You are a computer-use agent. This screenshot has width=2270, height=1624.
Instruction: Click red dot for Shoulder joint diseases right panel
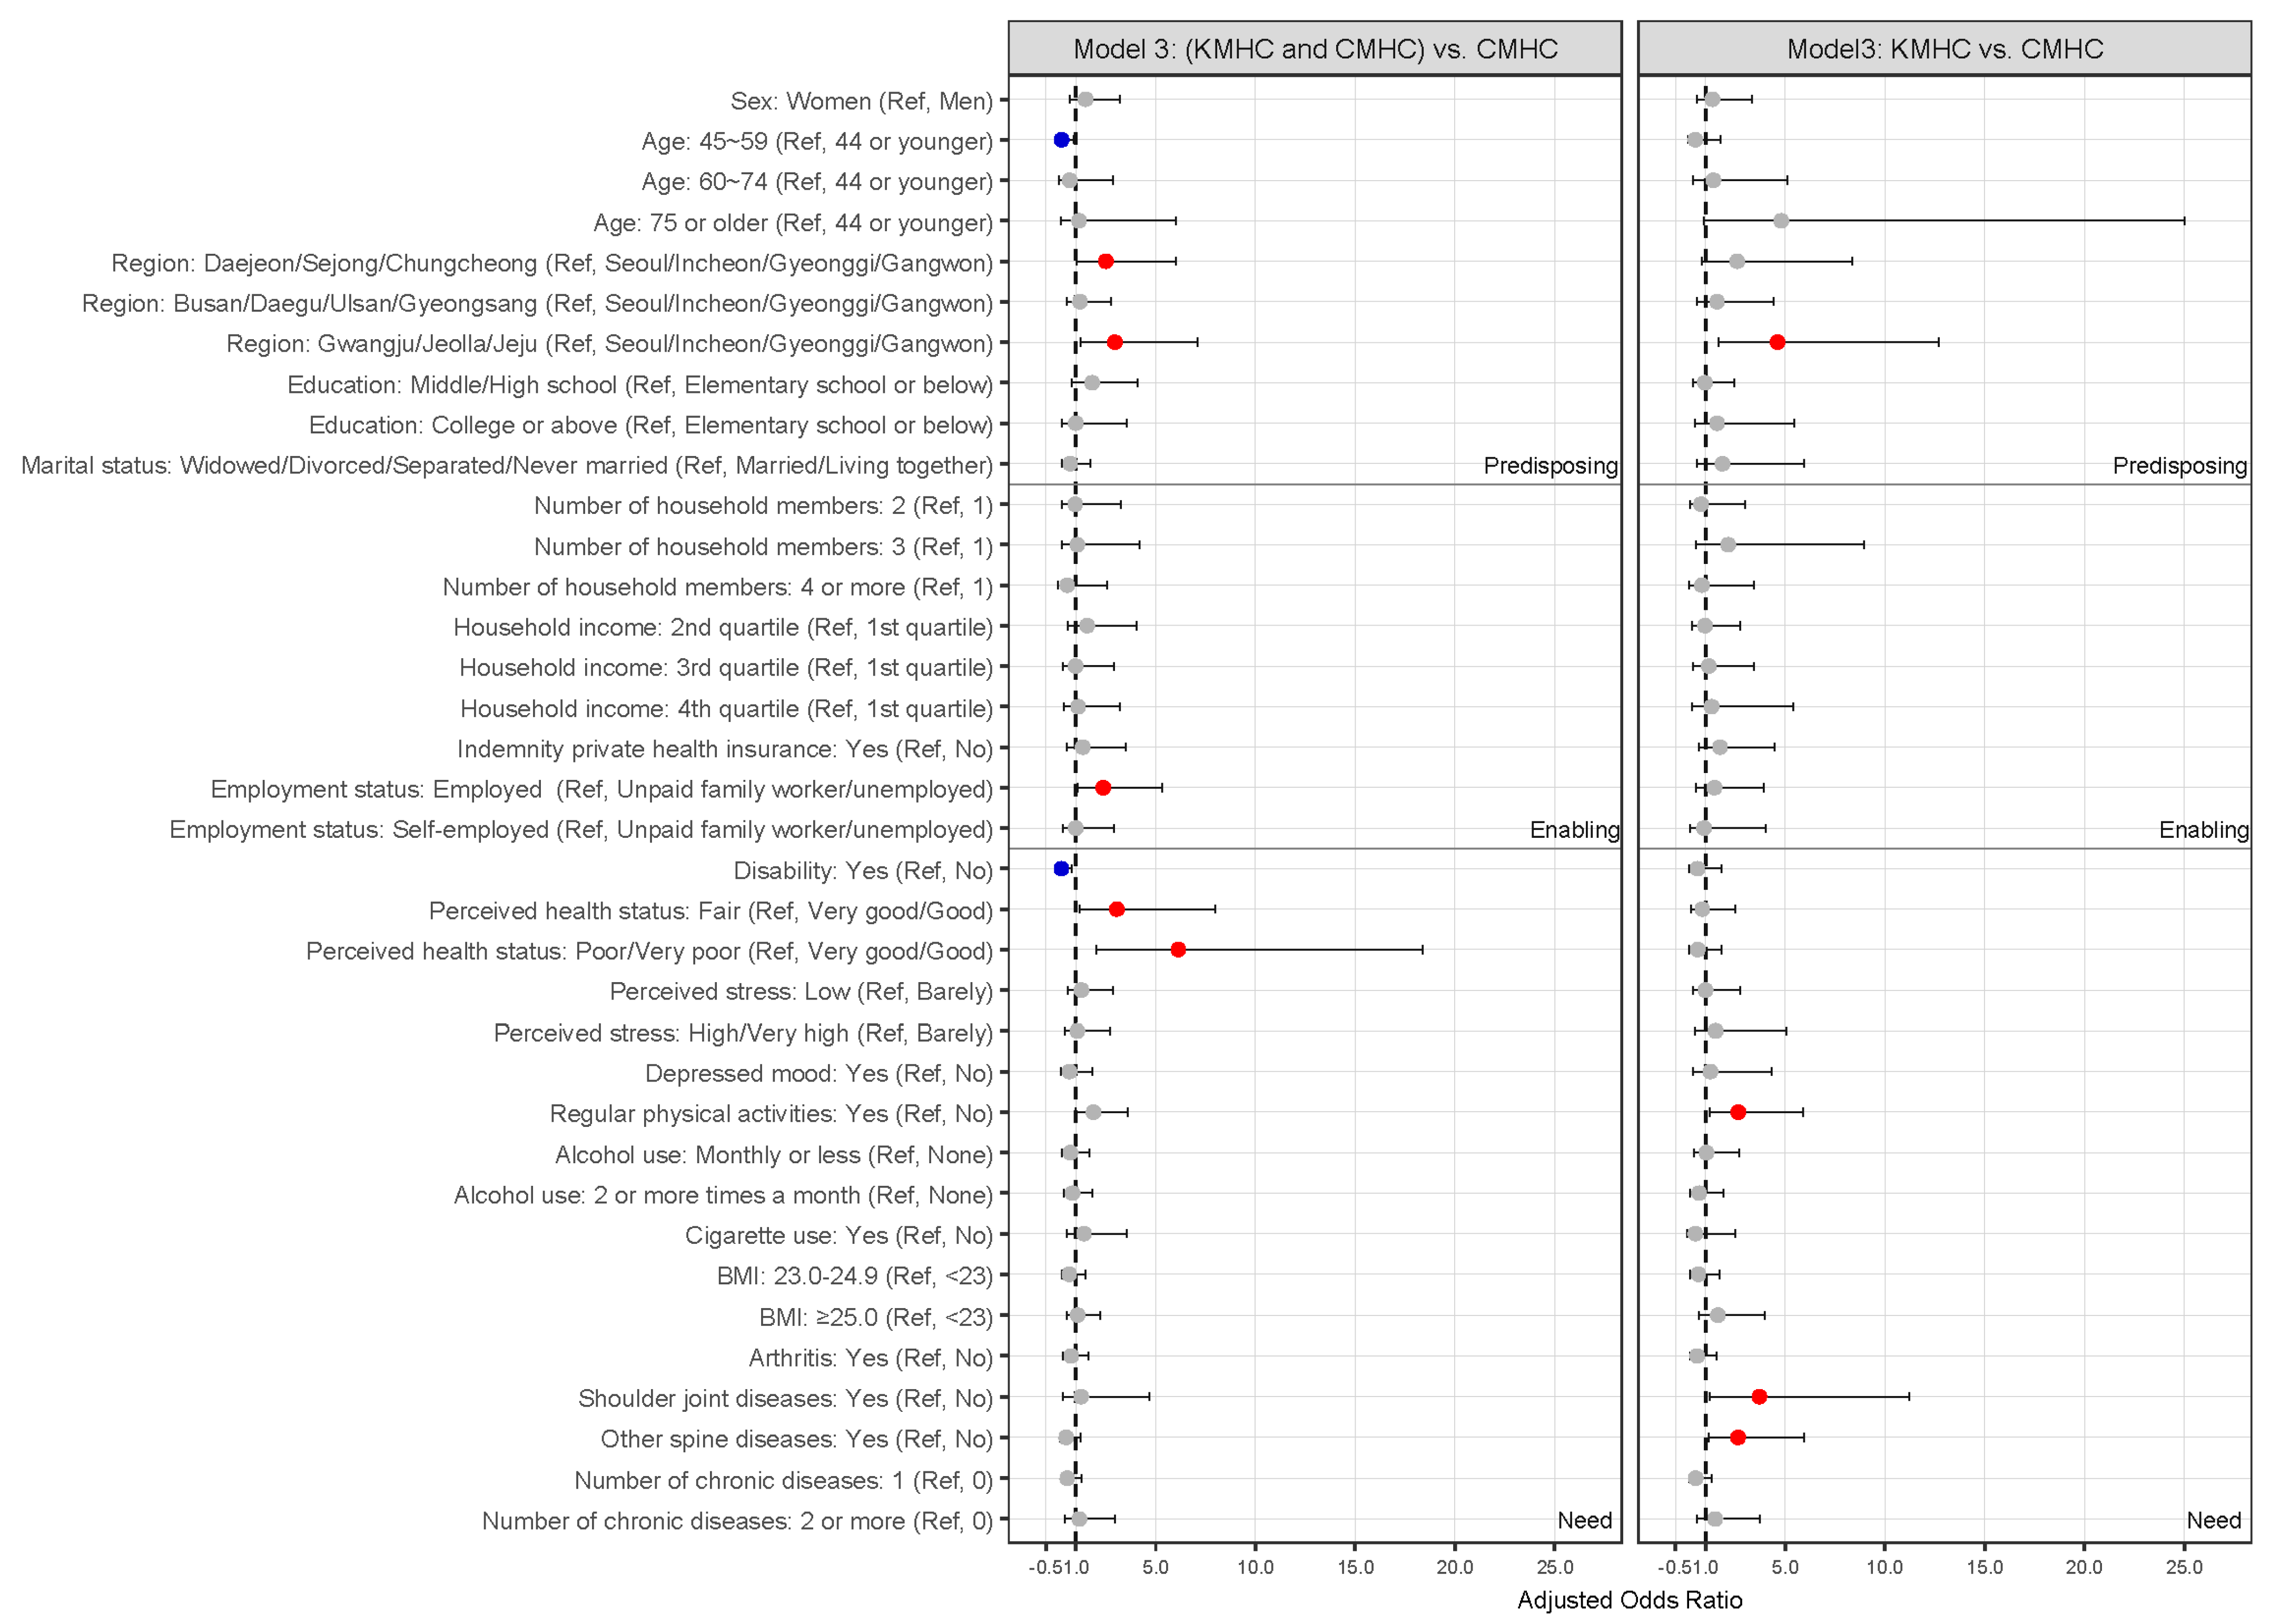(1759, 1397)
